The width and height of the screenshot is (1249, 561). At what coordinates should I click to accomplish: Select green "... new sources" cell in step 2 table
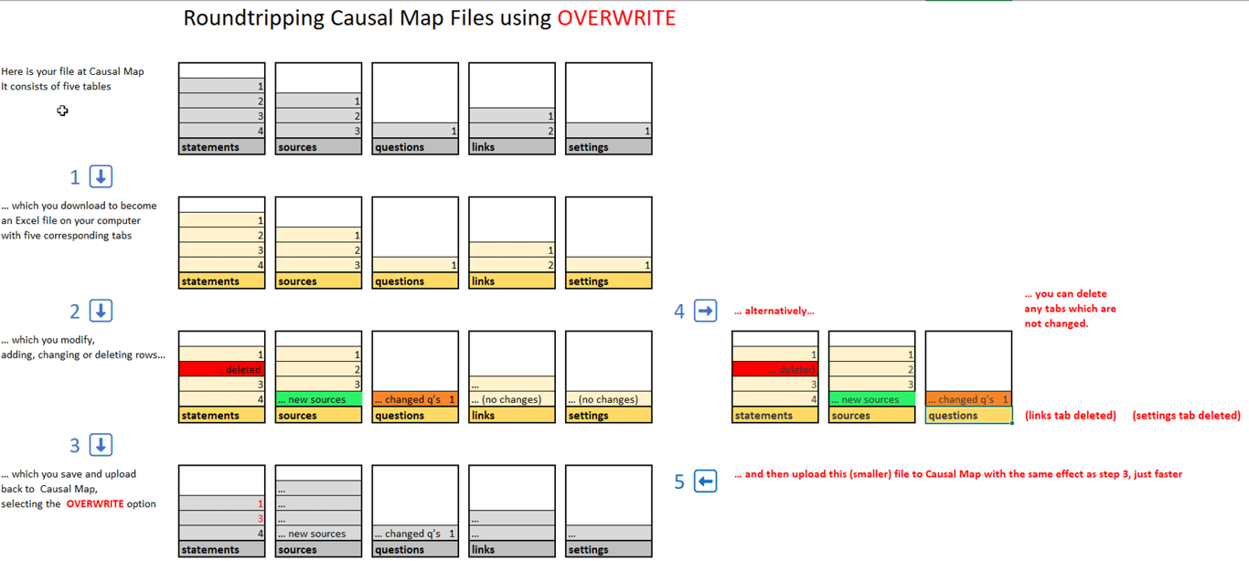318,399
